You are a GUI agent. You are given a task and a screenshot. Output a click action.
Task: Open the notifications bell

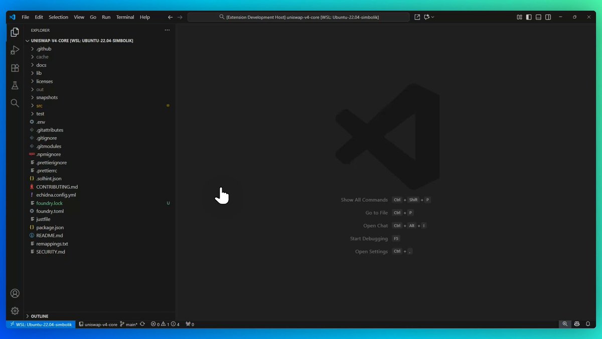588,324
